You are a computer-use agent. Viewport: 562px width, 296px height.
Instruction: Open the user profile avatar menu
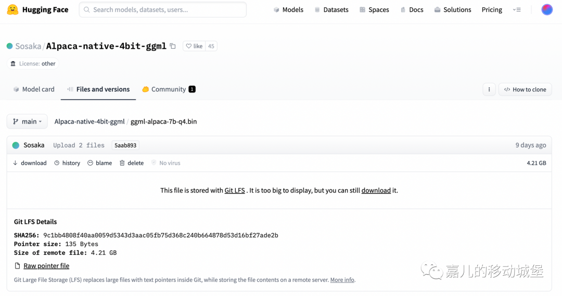pos(546,10)
